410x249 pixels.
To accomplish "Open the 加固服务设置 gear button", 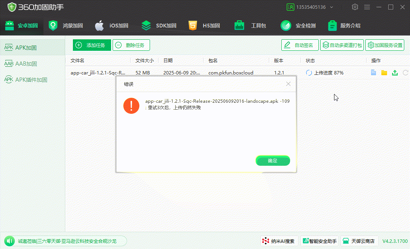I will tap(384, 45).
